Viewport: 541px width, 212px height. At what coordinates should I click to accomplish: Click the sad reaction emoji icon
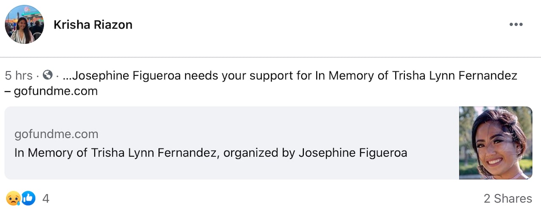[12, 198]
